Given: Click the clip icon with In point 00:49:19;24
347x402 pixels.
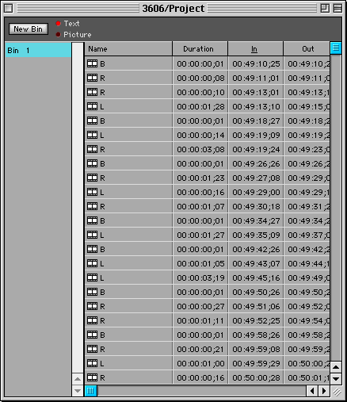Looking at the screenshot, I should (92, 149).
